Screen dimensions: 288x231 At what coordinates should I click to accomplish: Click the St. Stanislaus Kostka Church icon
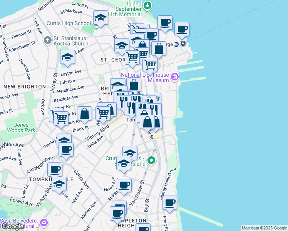click(47, 40)
